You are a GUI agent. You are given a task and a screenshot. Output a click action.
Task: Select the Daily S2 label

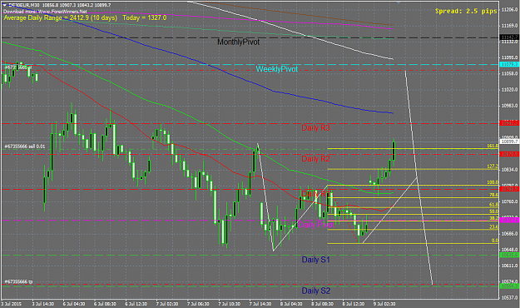315,291
